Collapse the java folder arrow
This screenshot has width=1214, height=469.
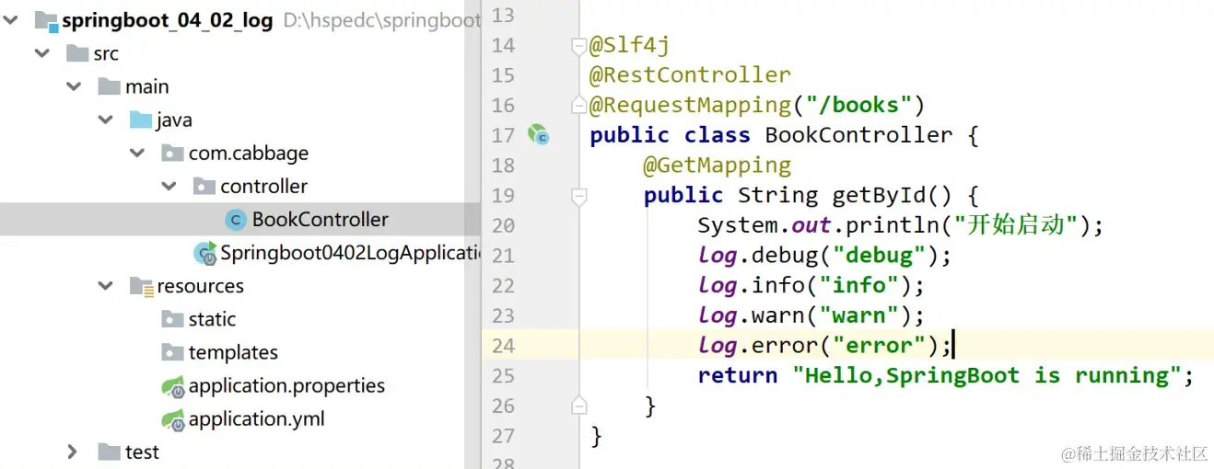(106, 120)
